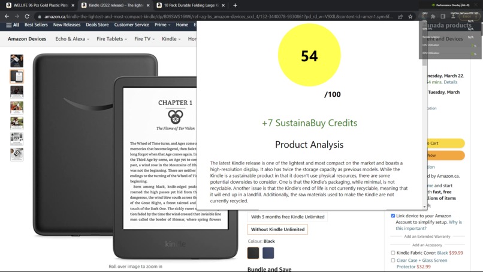Viewport: 483px width, 272px height.
Task: Check Kindle Fabric Cover Black accessory
Action: tap(393, 253)
